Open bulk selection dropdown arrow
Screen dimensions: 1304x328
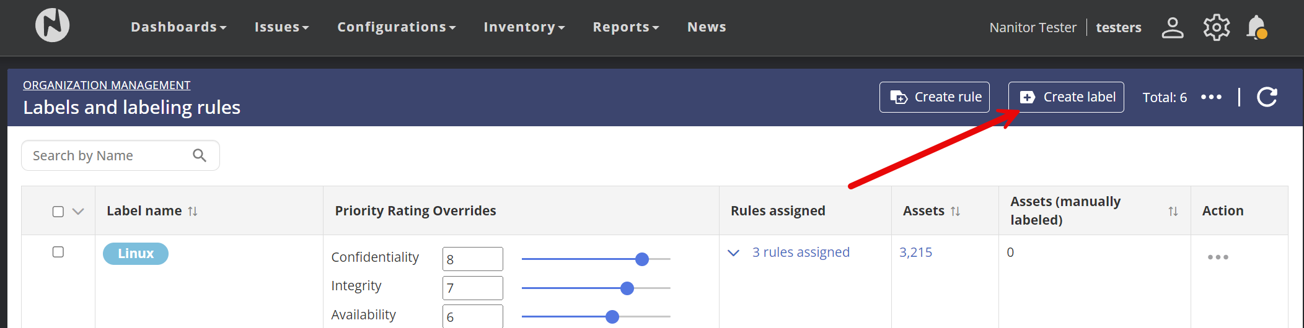(x=78, y=212)
